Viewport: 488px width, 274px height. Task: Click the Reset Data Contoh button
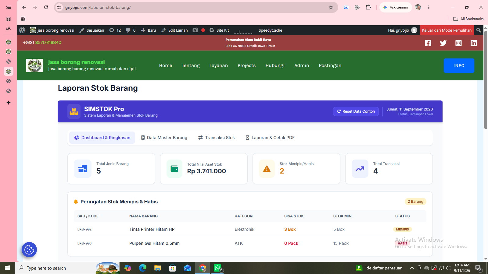(356, 111)
